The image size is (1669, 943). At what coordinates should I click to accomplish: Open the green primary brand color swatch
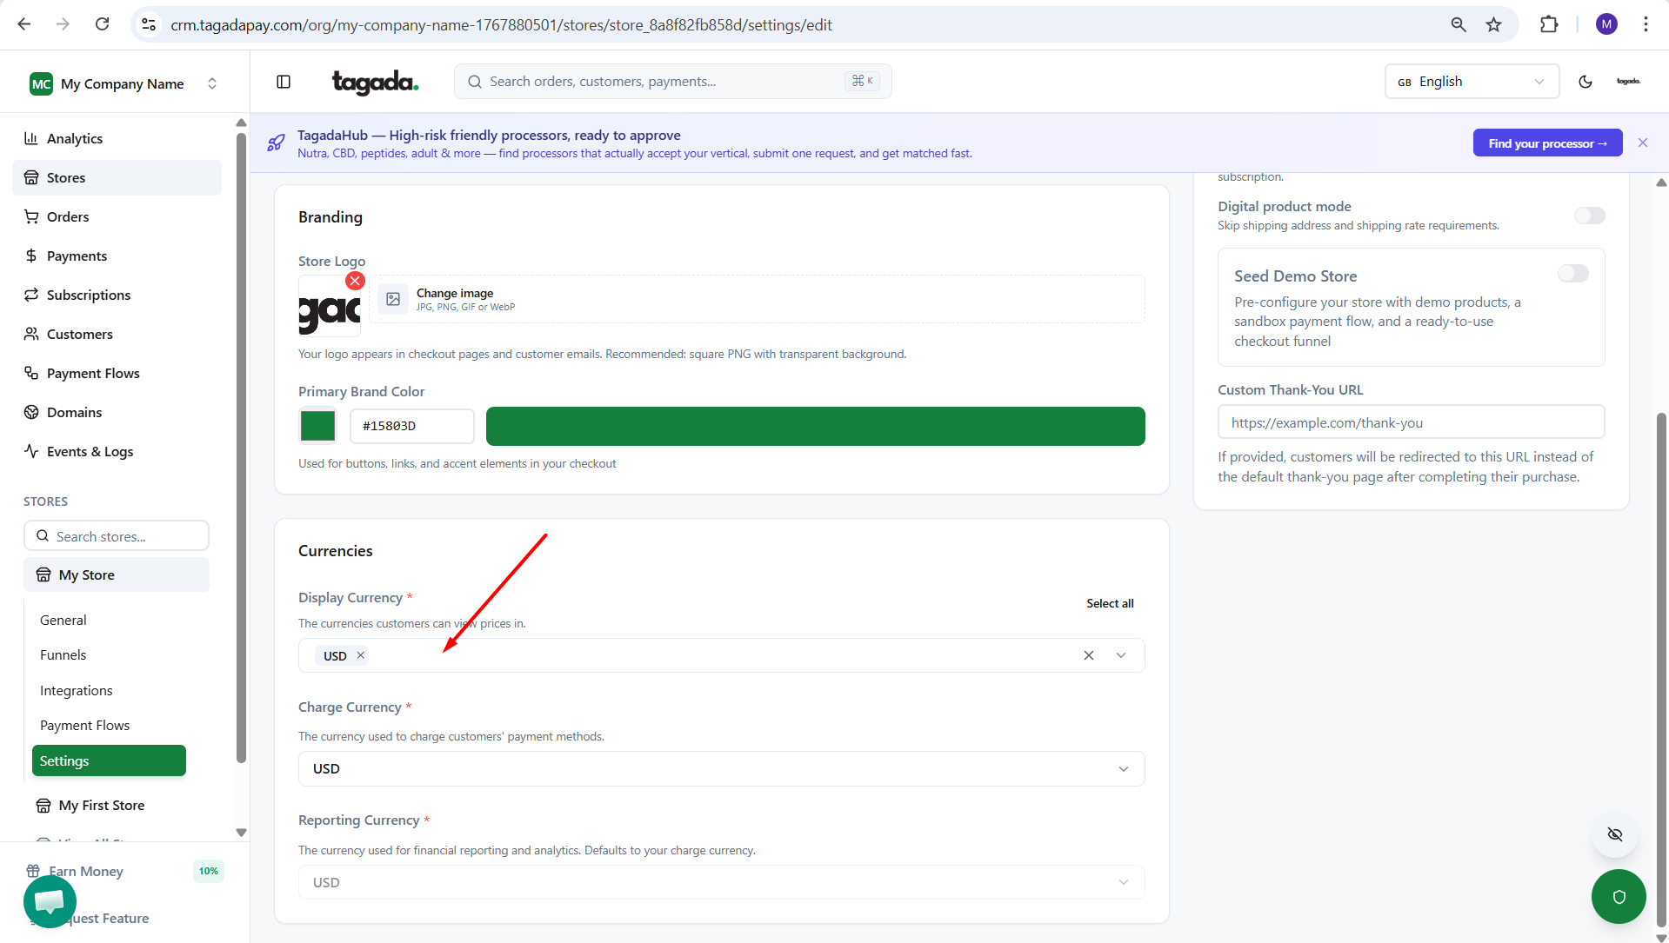pyautogui.click(x=317, y=426)
